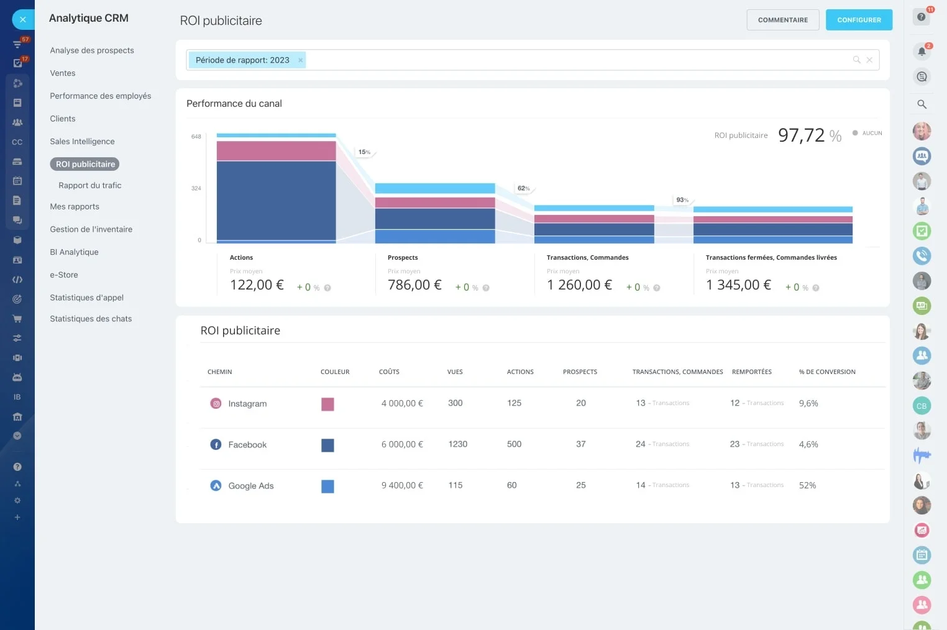
Task: Remove the Période de rapport: 2023 filter tag
Action: point(300,60)
